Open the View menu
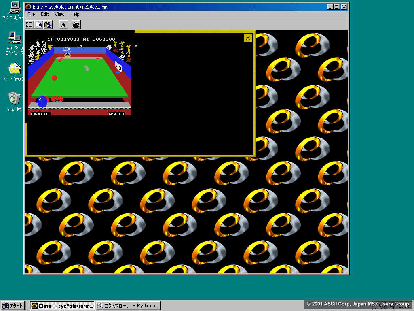This screenshot has width=414, height=311. [59, 14]
